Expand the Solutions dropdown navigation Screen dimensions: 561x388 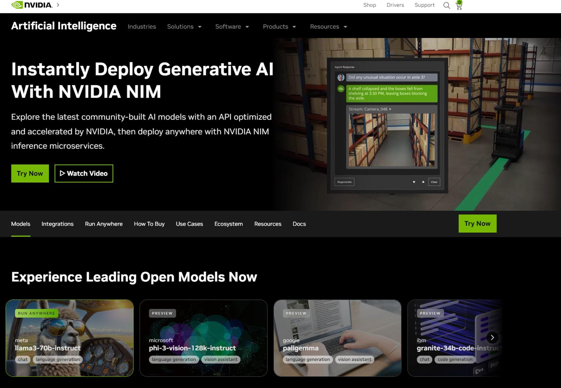point(185,26)
